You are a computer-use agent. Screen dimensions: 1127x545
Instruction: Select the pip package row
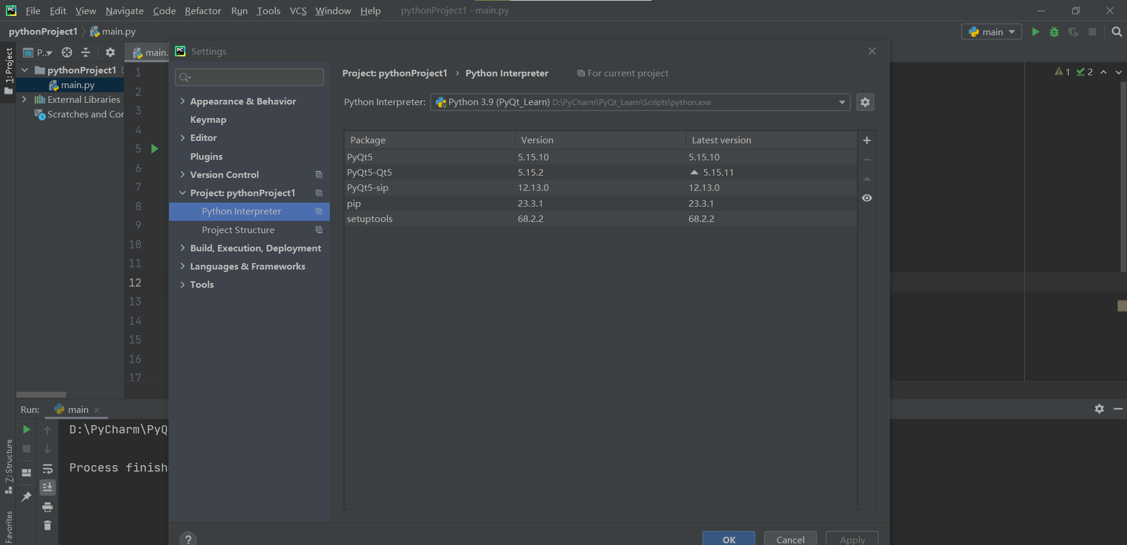600,203
